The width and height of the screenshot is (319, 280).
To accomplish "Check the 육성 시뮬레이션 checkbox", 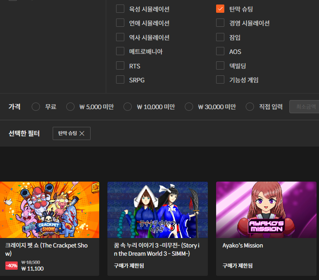I will (x=120, y=9).
